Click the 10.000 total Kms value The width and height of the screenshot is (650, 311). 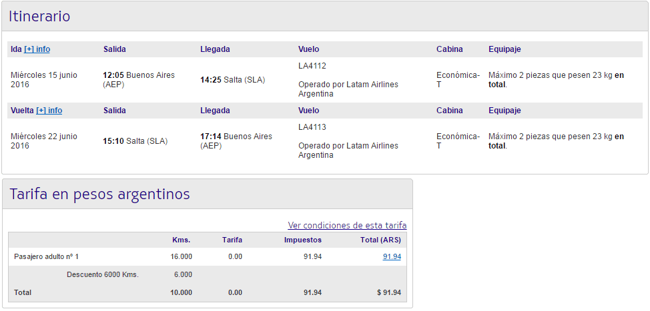181,292
